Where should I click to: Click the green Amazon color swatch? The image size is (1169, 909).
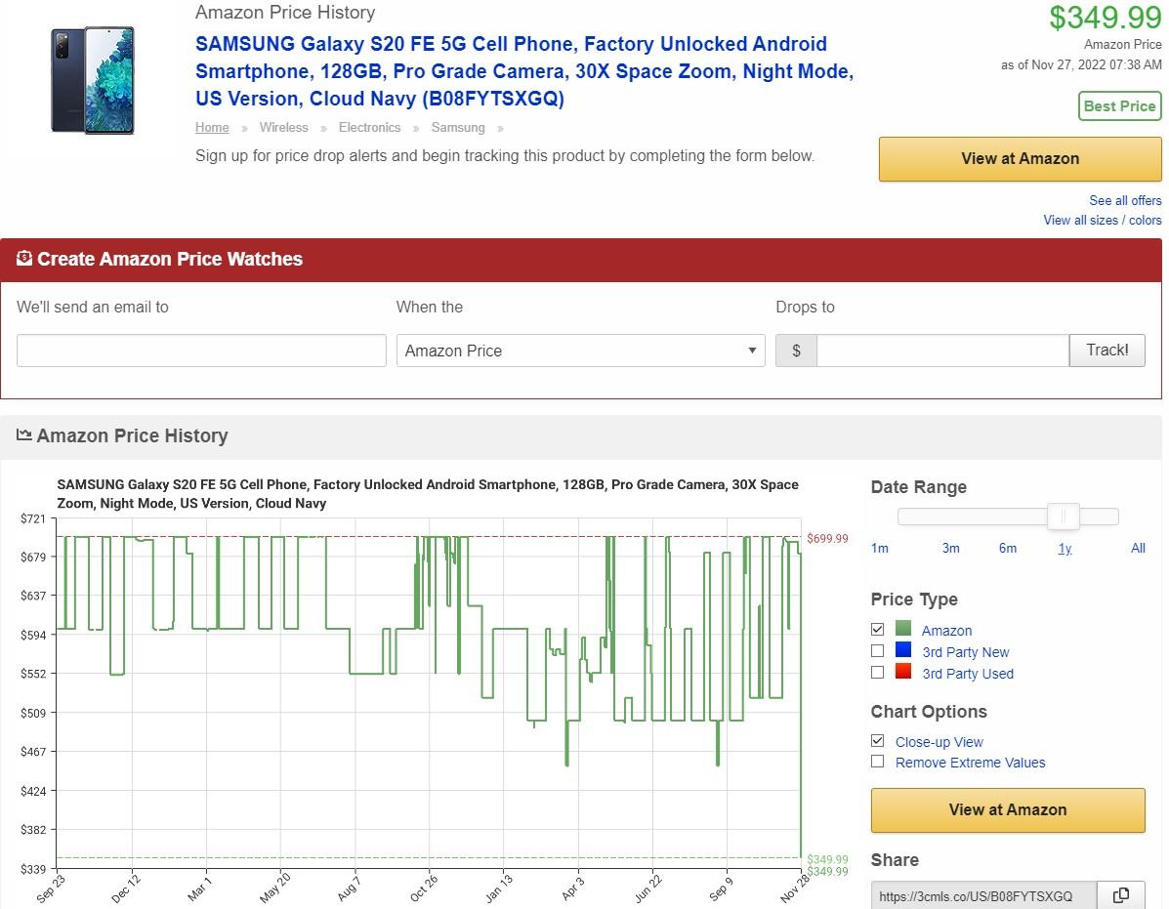[x=902, y=630]
